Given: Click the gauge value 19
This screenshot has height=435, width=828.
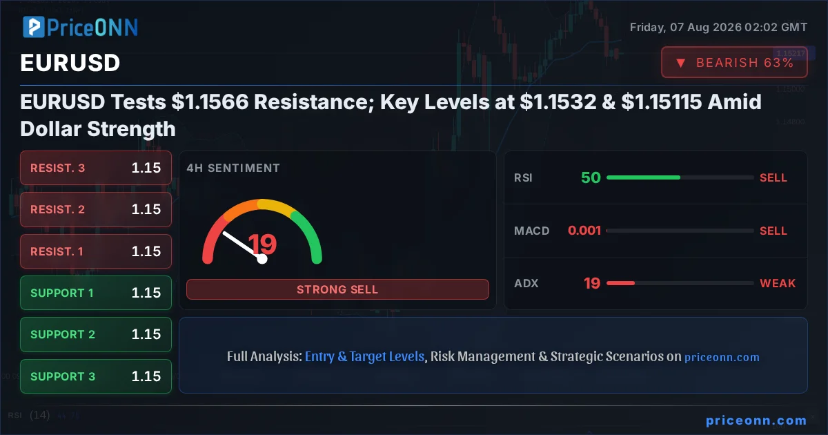Looking at the screenshot, I should (x=262, y=244).
